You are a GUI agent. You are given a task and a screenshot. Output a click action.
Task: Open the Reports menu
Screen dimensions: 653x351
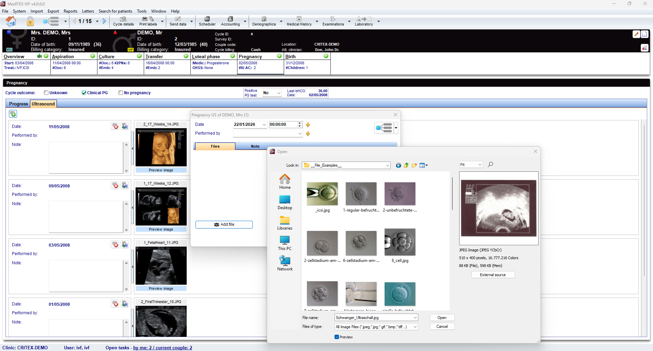tap(70, 11)
